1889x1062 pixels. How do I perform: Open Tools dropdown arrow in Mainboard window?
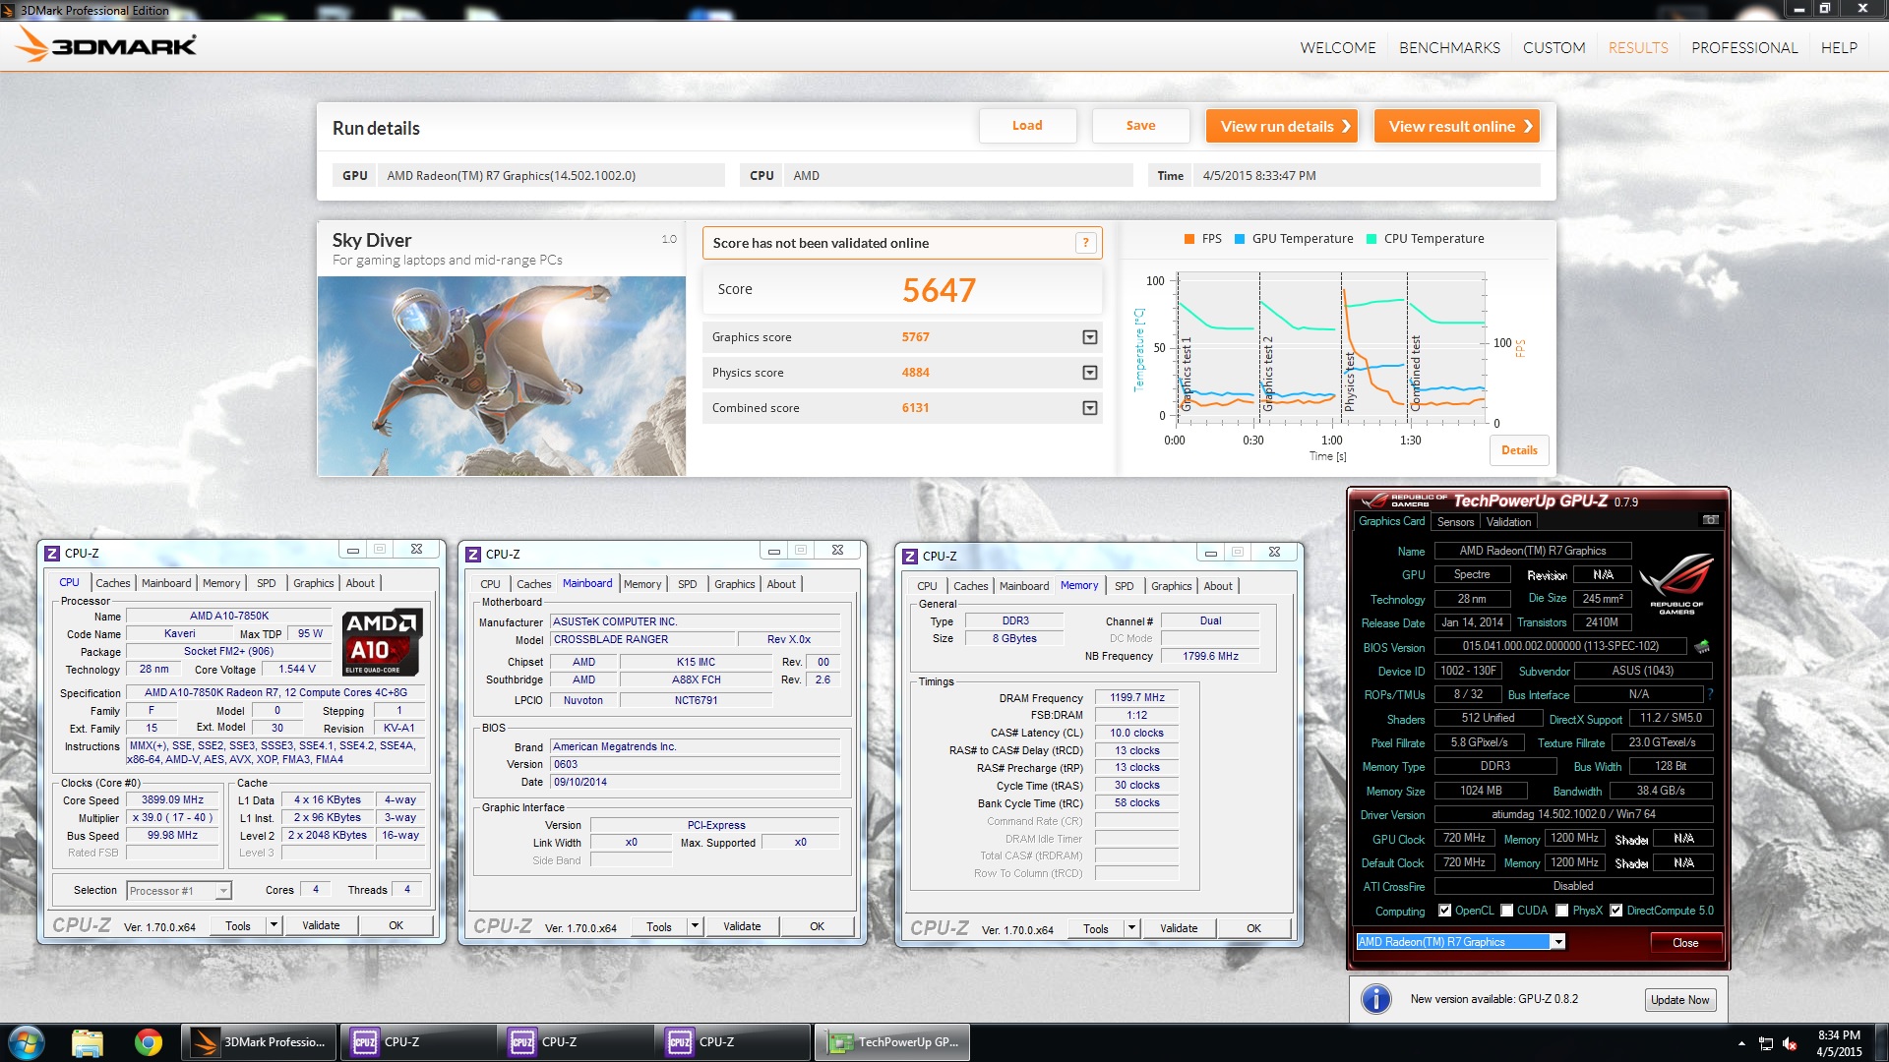(695, 926)
